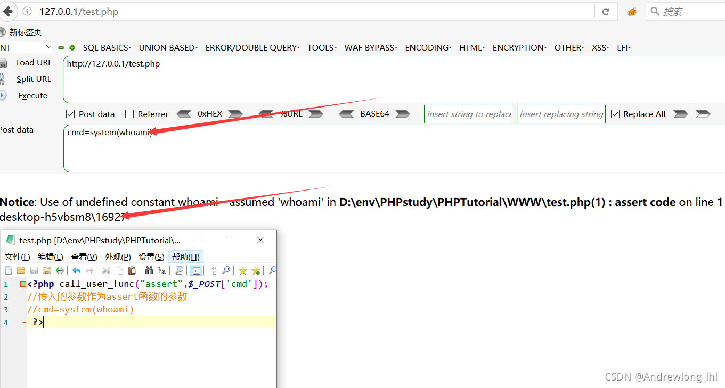This screenshot has width=725, height=388.
Task: Collapse the PHP code fold on line 1
Action: pos(23,284)
